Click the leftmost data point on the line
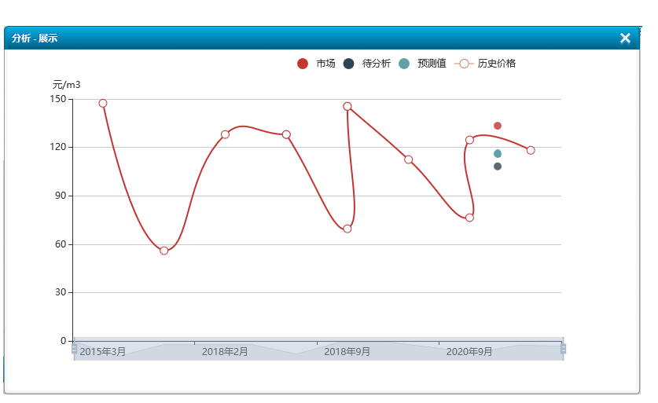 [x=103, y=103]
